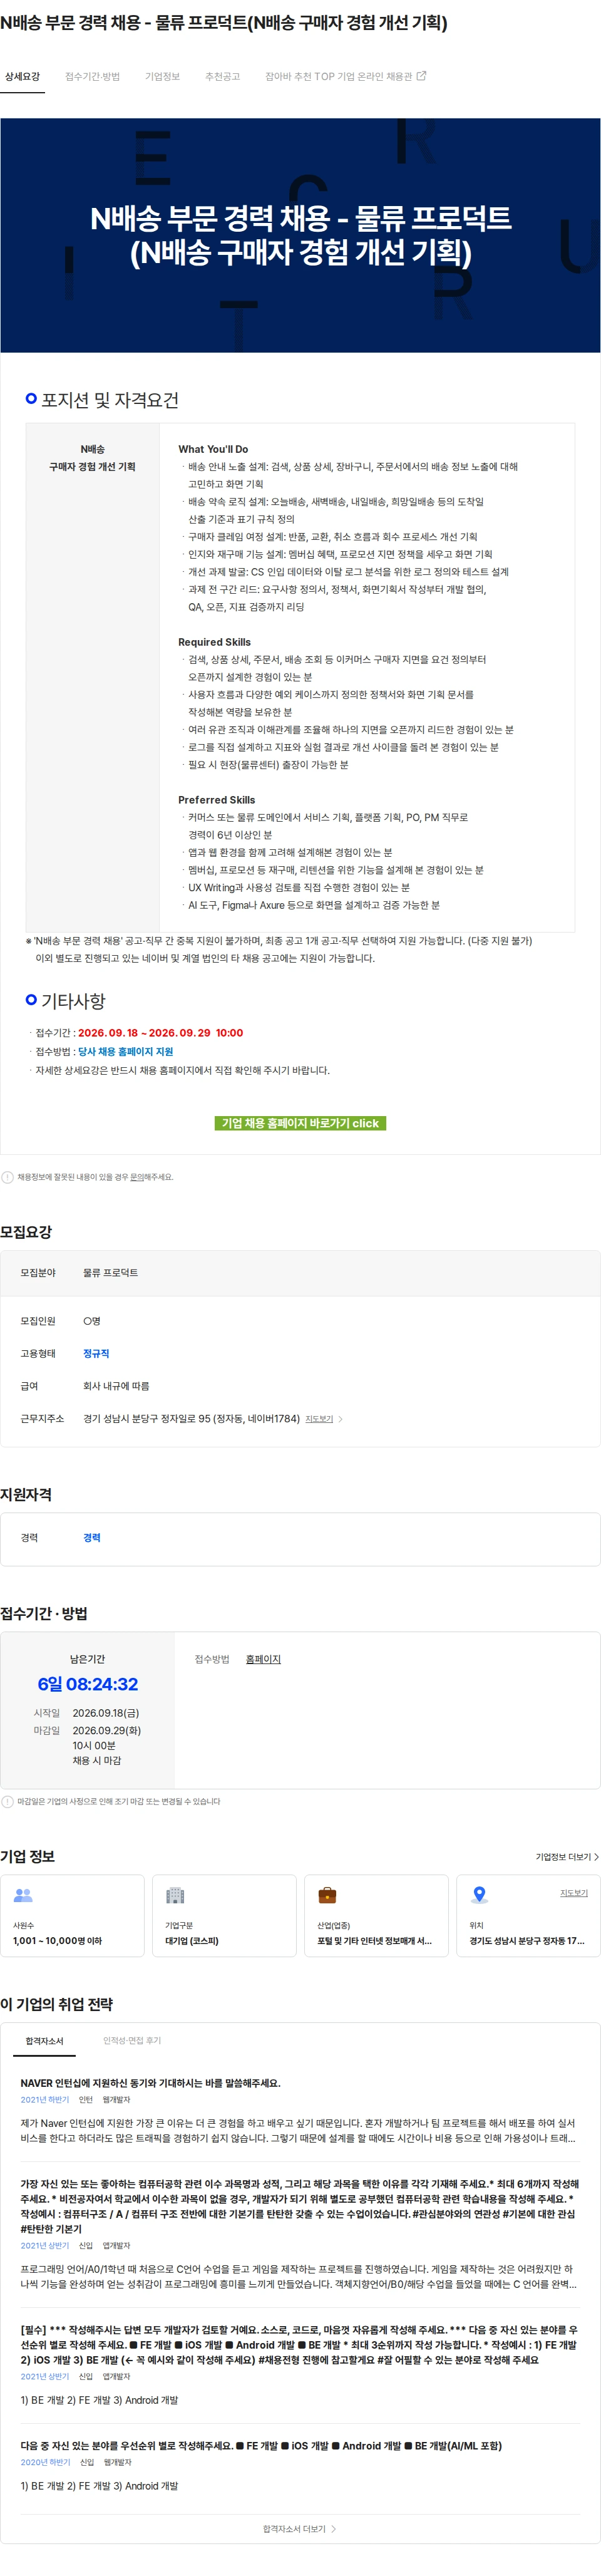Select the 인적성·면접 후기 tab
Screen dimensions: 601x2576
click(132, 2041)
